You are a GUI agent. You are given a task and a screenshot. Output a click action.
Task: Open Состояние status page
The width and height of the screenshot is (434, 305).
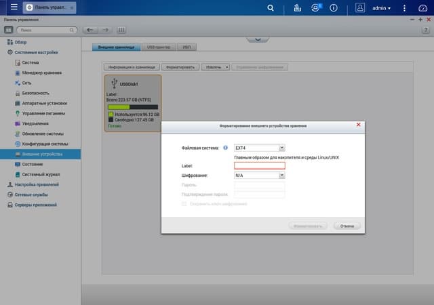pos(33,165)
